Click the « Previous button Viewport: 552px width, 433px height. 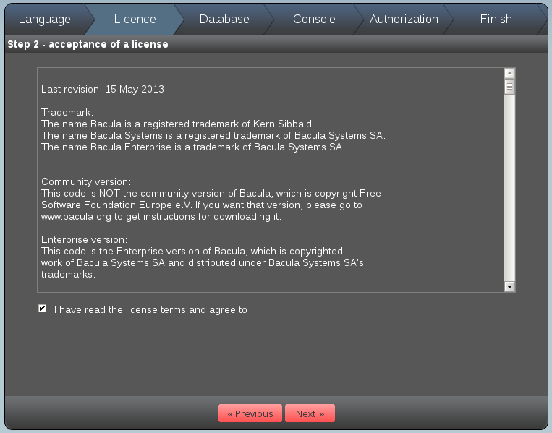point(250,413)
